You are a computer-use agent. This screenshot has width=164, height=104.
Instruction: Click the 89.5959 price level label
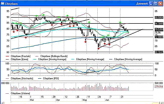[159, 18]
